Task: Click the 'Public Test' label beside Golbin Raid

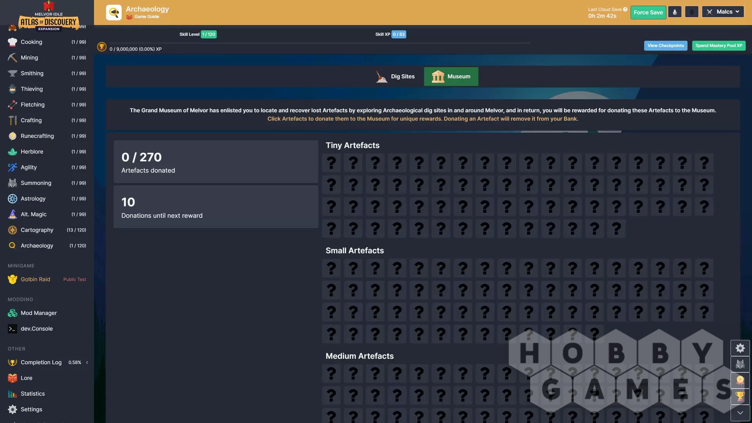Action: click(x=74, y=279)
